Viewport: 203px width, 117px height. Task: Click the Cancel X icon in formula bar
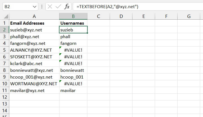click(50, 7)
